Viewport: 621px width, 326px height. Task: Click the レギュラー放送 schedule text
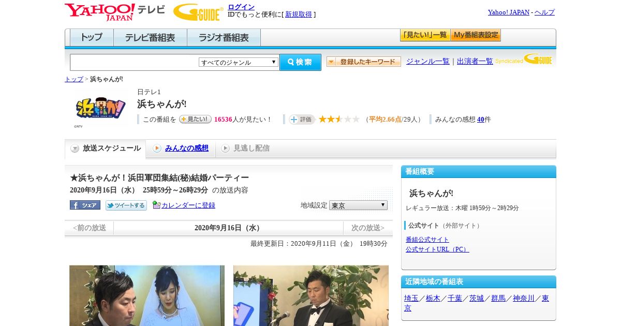coord(462,208)
